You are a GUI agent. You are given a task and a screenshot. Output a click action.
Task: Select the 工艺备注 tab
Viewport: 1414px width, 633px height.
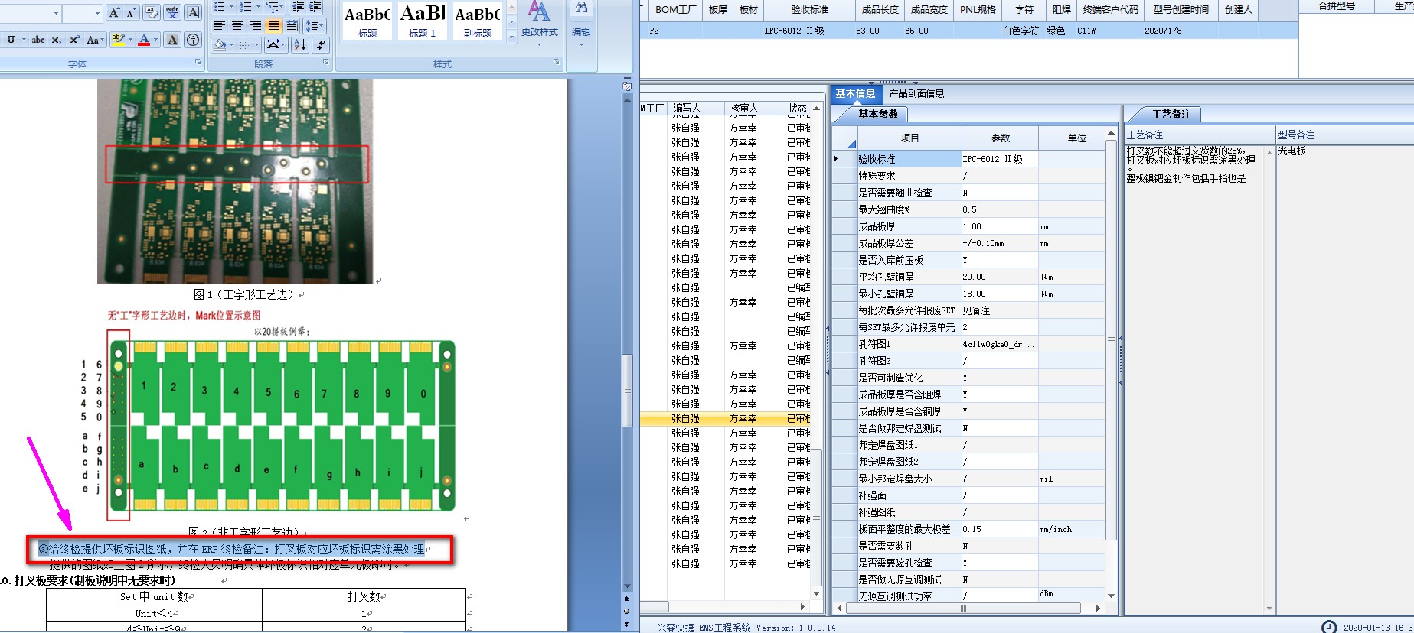click(1171, 114)
